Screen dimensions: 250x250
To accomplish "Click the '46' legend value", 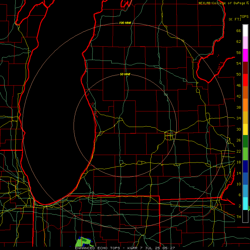I will pos(239,86).
